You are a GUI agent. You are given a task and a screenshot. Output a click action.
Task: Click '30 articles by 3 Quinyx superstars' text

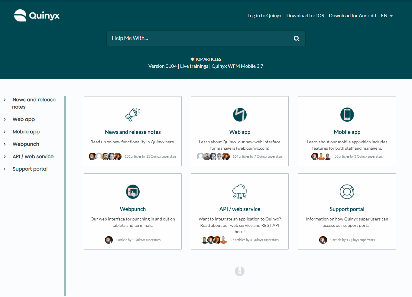[358, 156]
